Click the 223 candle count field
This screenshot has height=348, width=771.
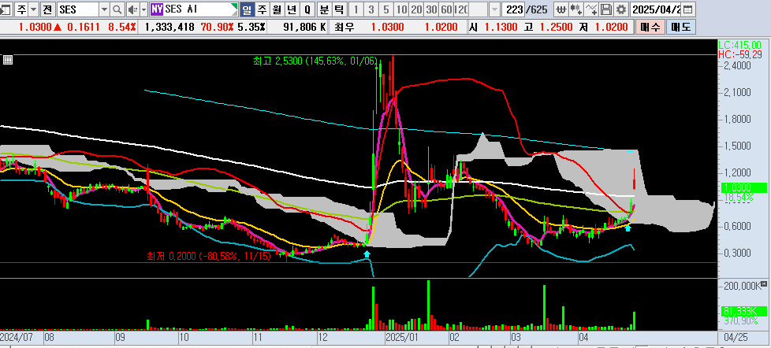(x=514, y=9)
